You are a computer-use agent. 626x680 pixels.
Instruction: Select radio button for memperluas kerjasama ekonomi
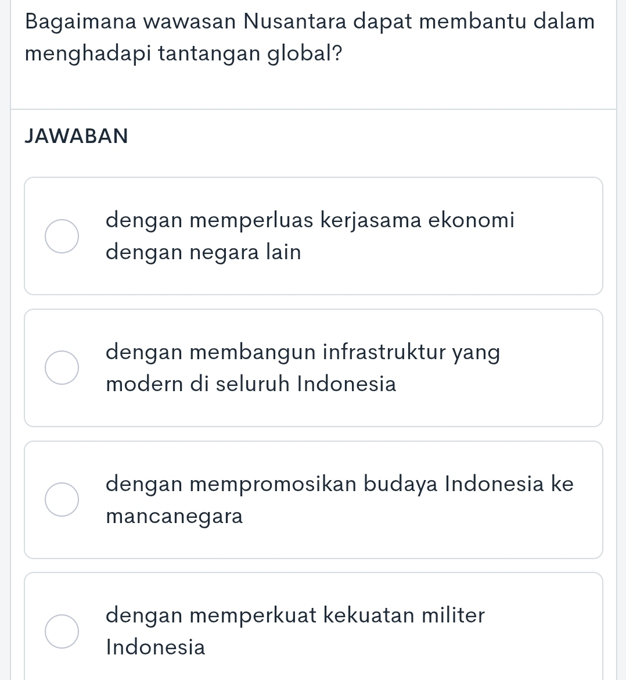[x=62, y=237]
